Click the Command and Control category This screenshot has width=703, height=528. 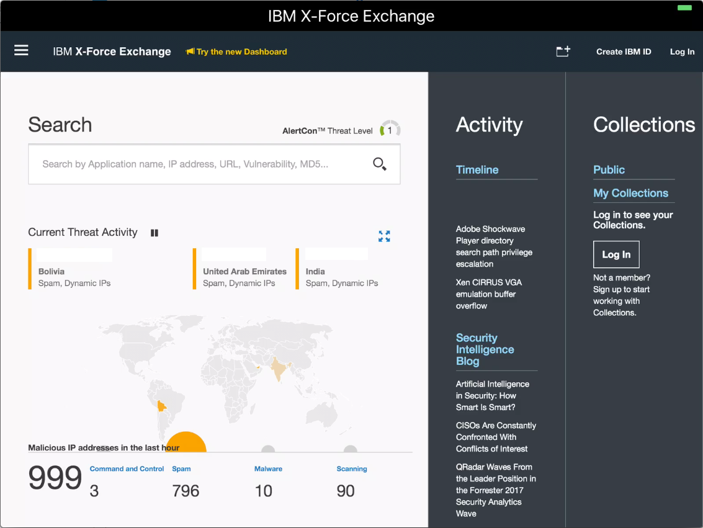(127, 469)
